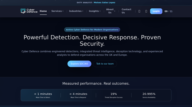This screenshot has height=107, width=192.
Task: Click the Active Cyber Defence badge
Action: tap(92, 30)
